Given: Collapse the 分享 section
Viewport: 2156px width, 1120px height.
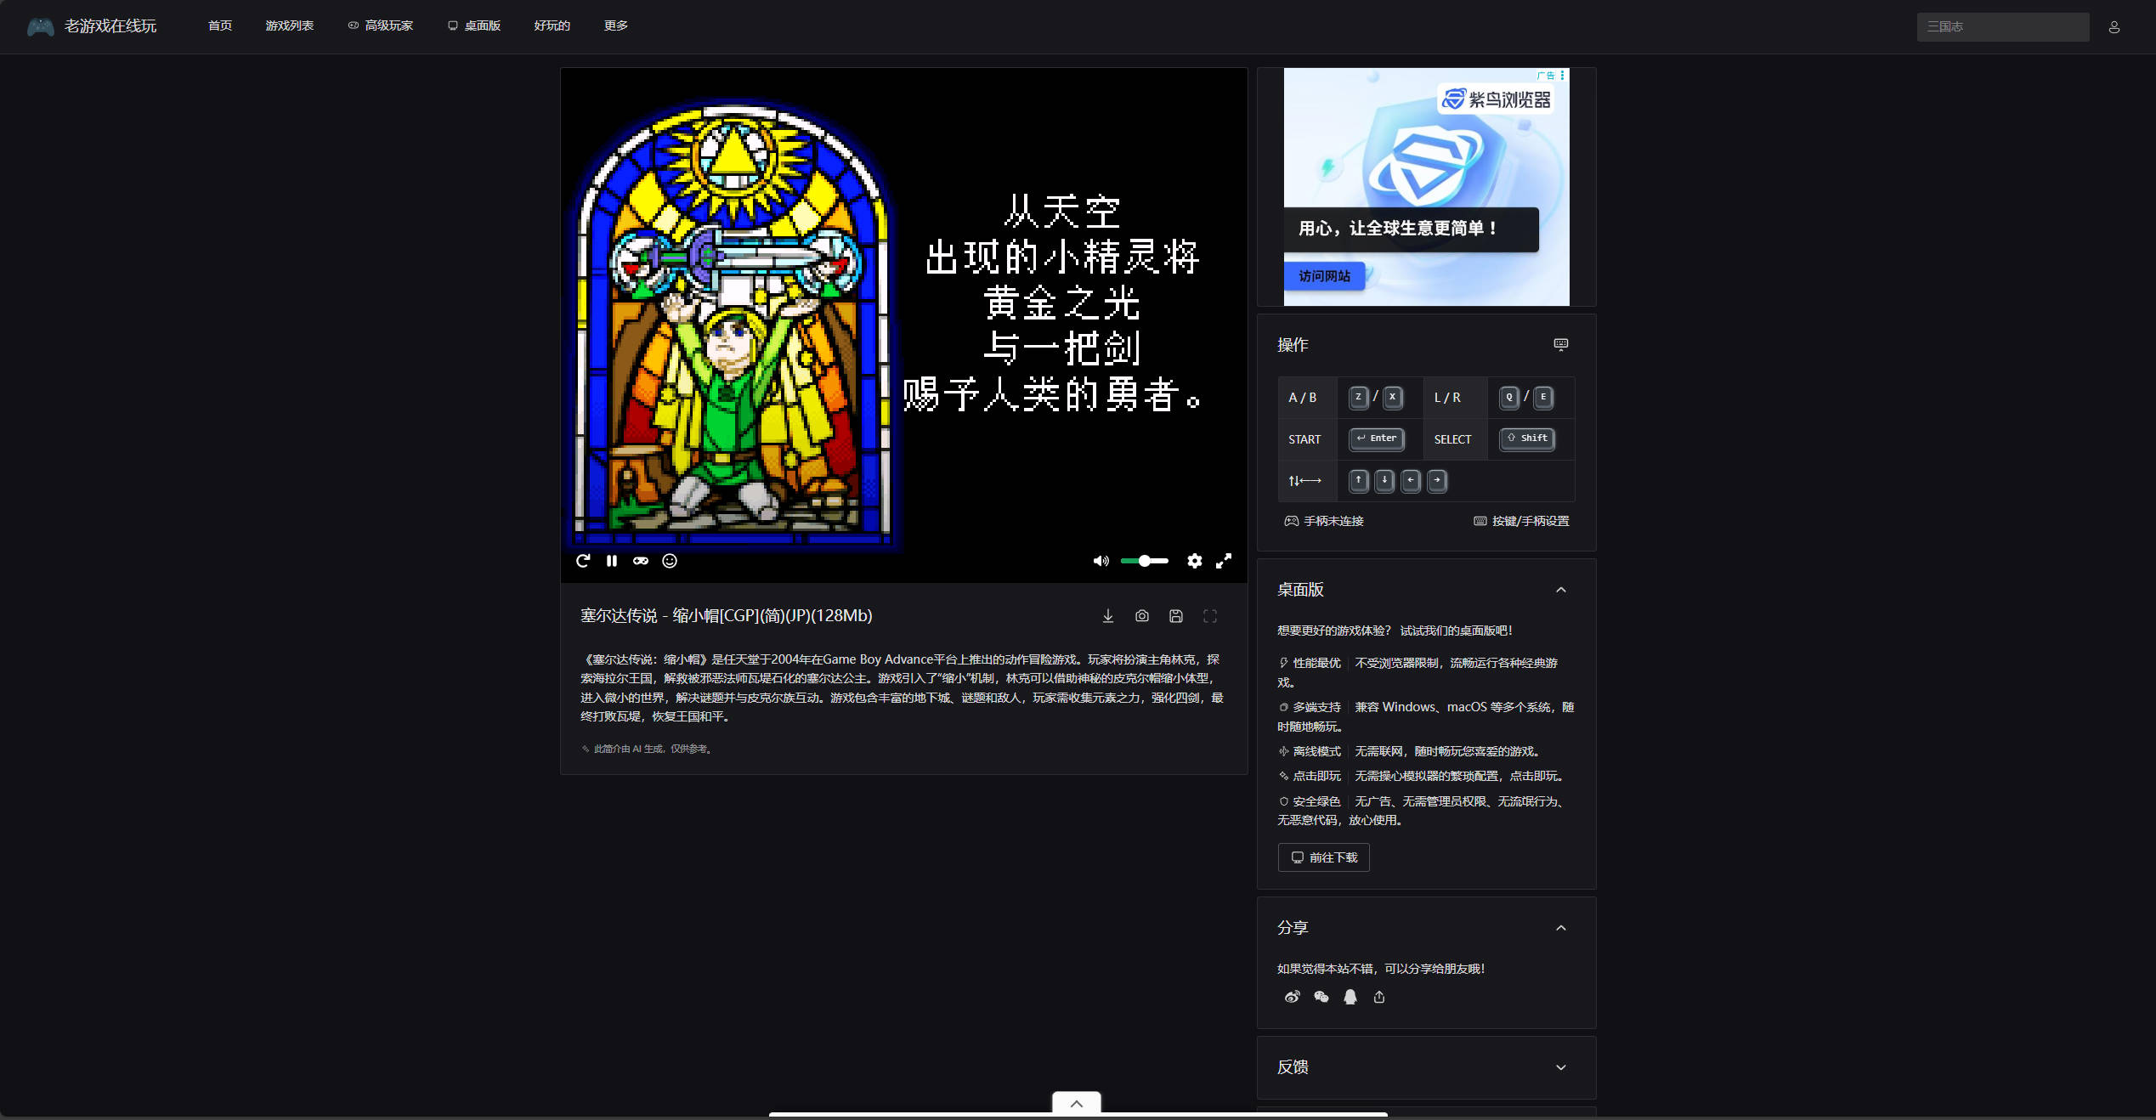Looking at the screenshot, I should [1561, 928].
